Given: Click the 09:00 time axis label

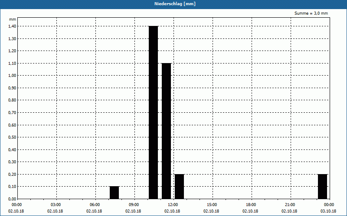Looking at the screenshot, I should pyautogui.click(x=135, y=205).
